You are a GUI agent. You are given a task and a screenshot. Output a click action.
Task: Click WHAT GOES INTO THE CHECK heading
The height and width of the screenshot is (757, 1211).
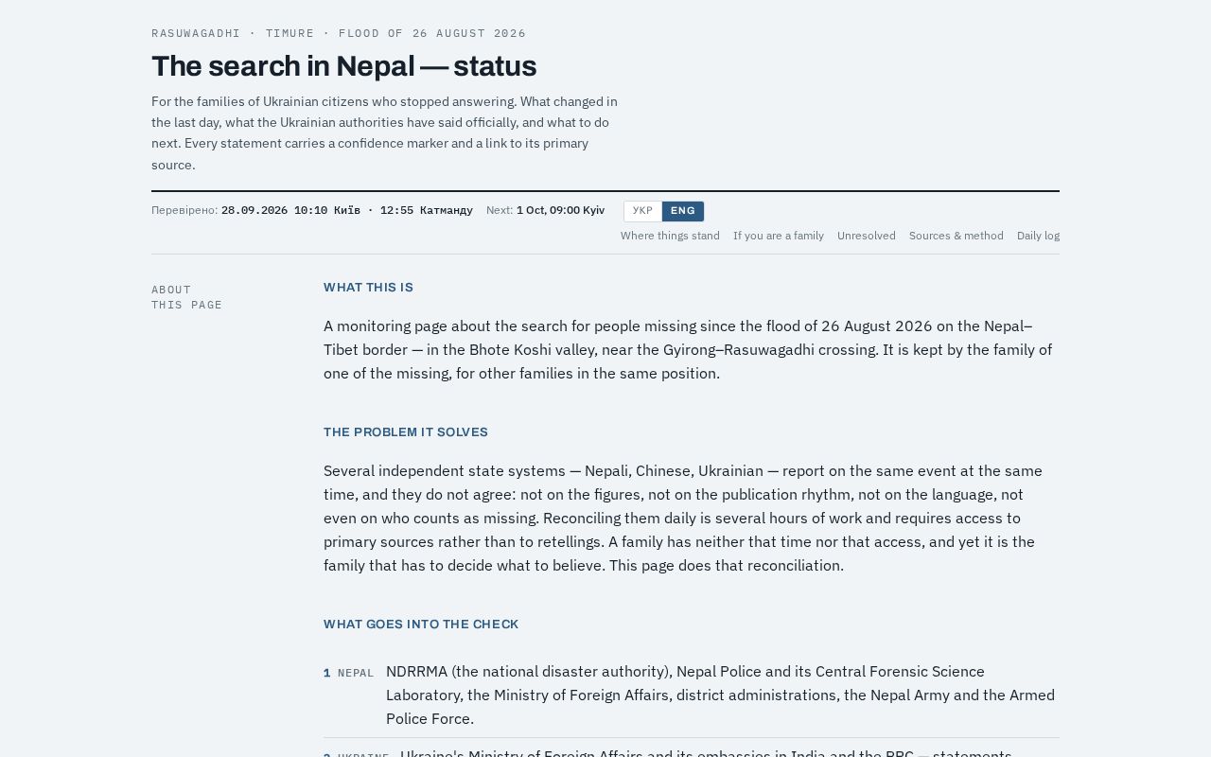(421, 625)
